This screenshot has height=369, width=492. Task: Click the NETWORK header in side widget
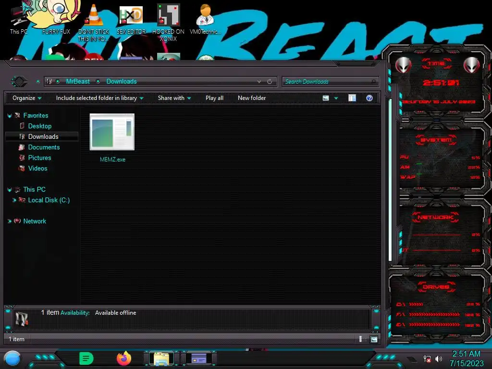tap(435, 217)
